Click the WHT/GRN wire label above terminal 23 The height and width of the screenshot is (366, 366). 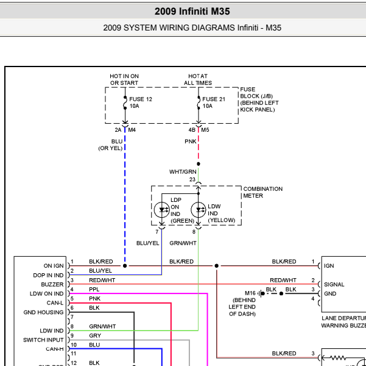(183, 172)
